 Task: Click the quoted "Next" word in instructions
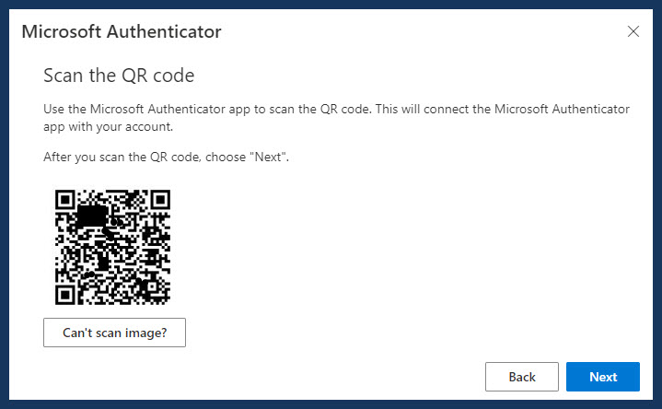(268, 157)
